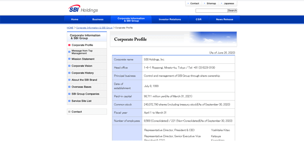Click the name 'Yoshitaka Kitao'
This screenshot has width=304, height=141.
point(220,130)
